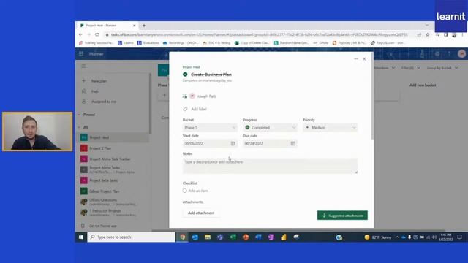
Task: Click the Add an item checklist circle
Action: tap(185, 191)
